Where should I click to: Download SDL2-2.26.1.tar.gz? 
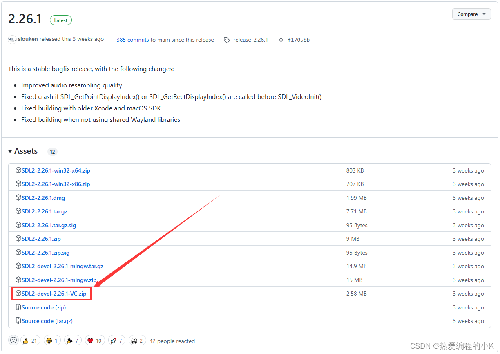coord(45,211)
